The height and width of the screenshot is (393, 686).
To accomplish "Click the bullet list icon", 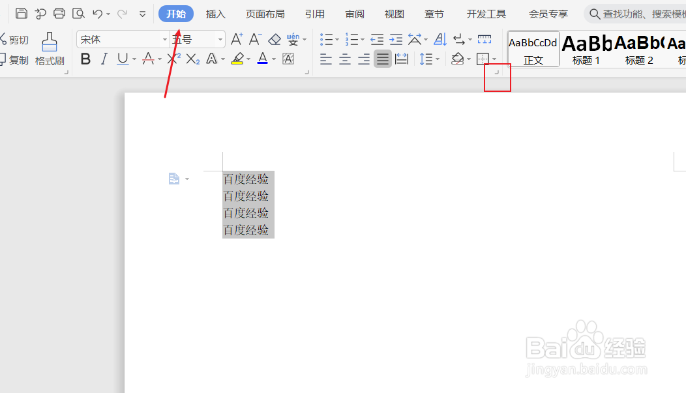I will click(x=327, y=40).
